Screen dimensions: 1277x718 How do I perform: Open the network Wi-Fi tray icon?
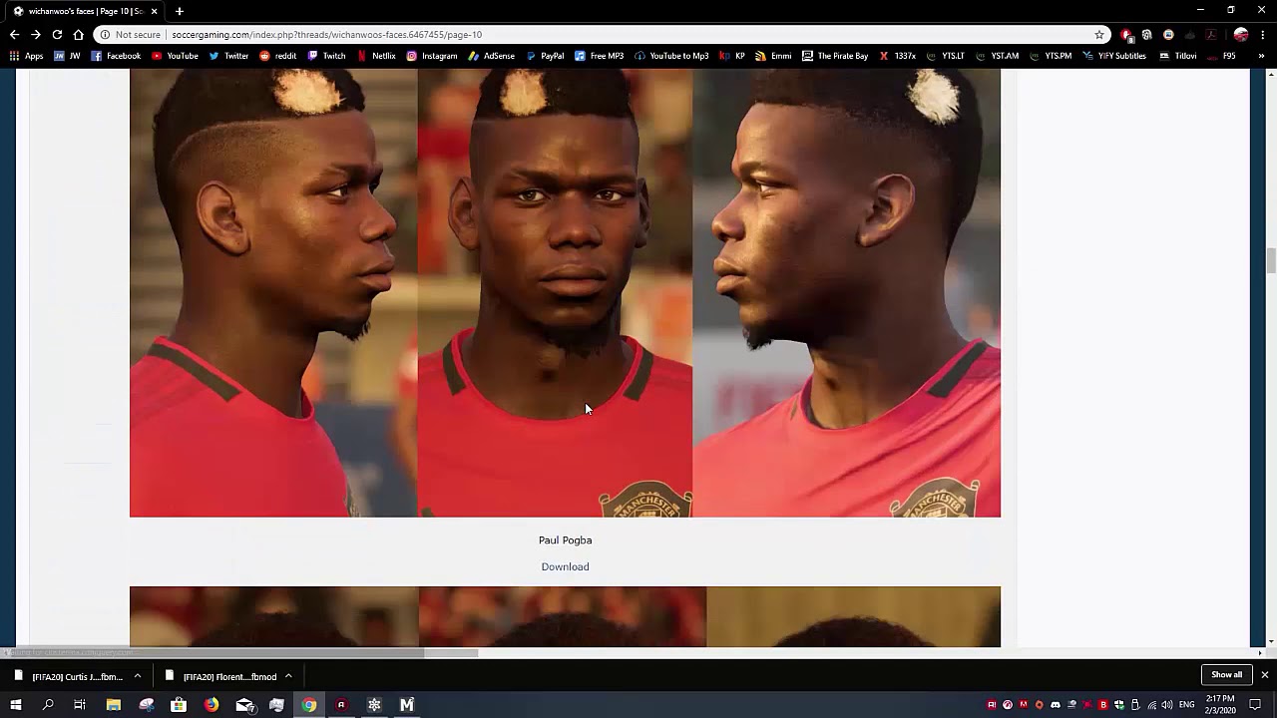[1150, 705]
